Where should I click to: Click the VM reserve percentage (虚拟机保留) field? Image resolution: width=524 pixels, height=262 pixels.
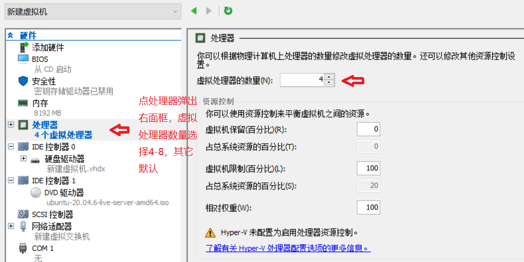[x=368, y=129]
